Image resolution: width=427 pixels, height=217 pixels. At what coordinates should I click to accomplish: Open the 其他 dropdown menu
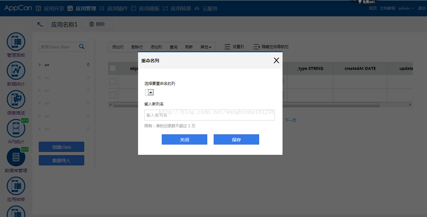206,47
